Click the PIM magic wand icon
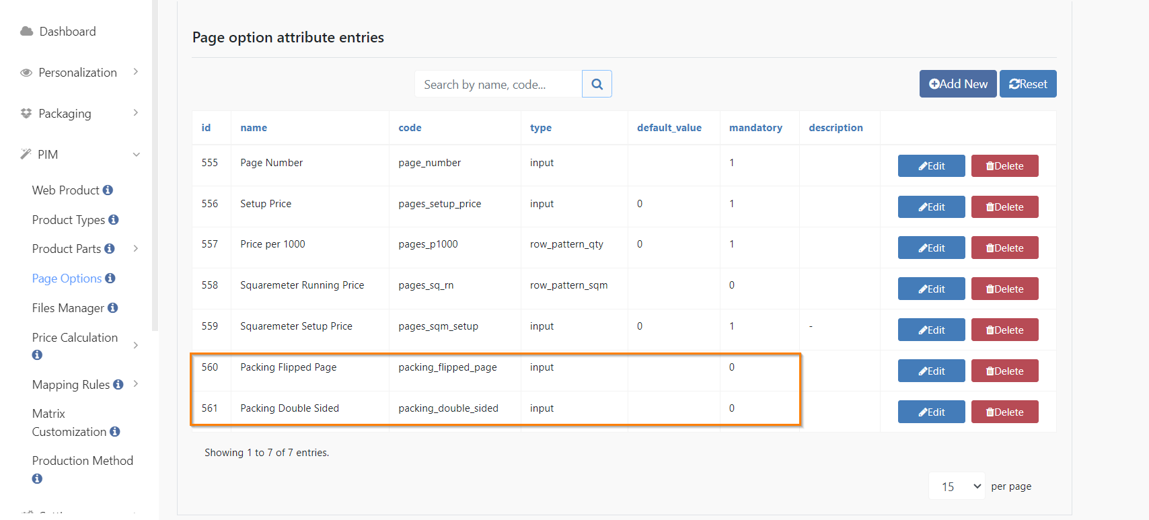This screenshot has height=520, width=1149. [x=26, y=154]
